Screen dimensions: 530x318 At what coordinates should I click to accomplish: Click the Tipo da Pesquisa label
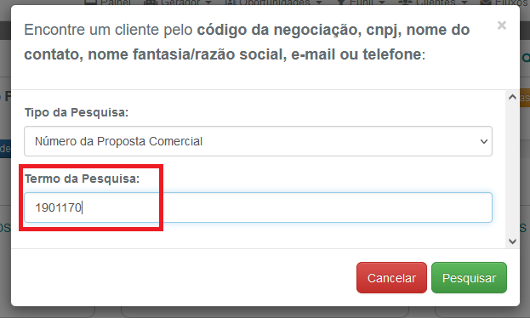point(77,112)
